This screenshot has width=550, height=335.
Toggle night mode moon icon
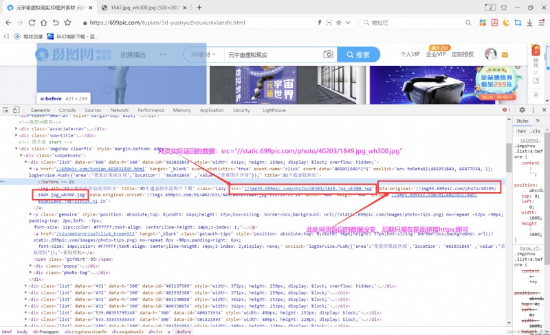pos(506,23)
